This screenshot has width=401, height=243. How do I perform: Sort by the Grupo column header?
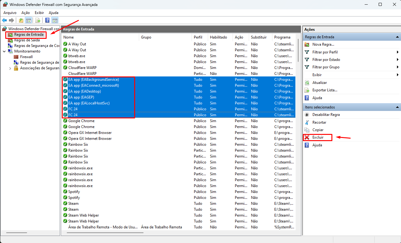tap(166, 37)
